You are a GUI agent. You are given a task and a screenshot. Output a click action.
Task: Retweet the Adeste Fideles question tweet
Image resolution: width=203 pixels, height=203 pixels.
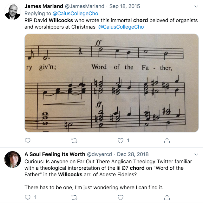74,198
